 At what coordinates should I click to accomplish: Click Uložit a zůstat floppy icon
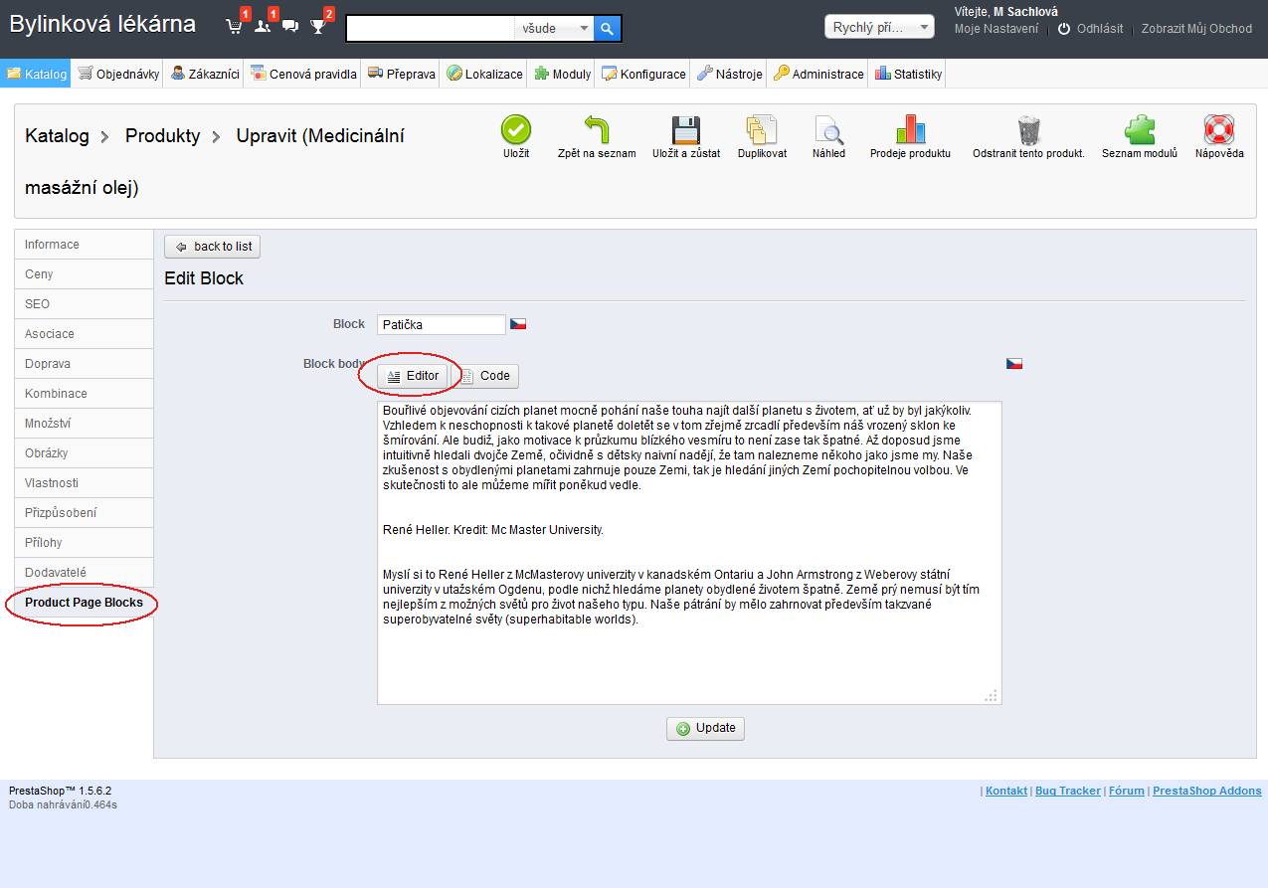(686, 129)
